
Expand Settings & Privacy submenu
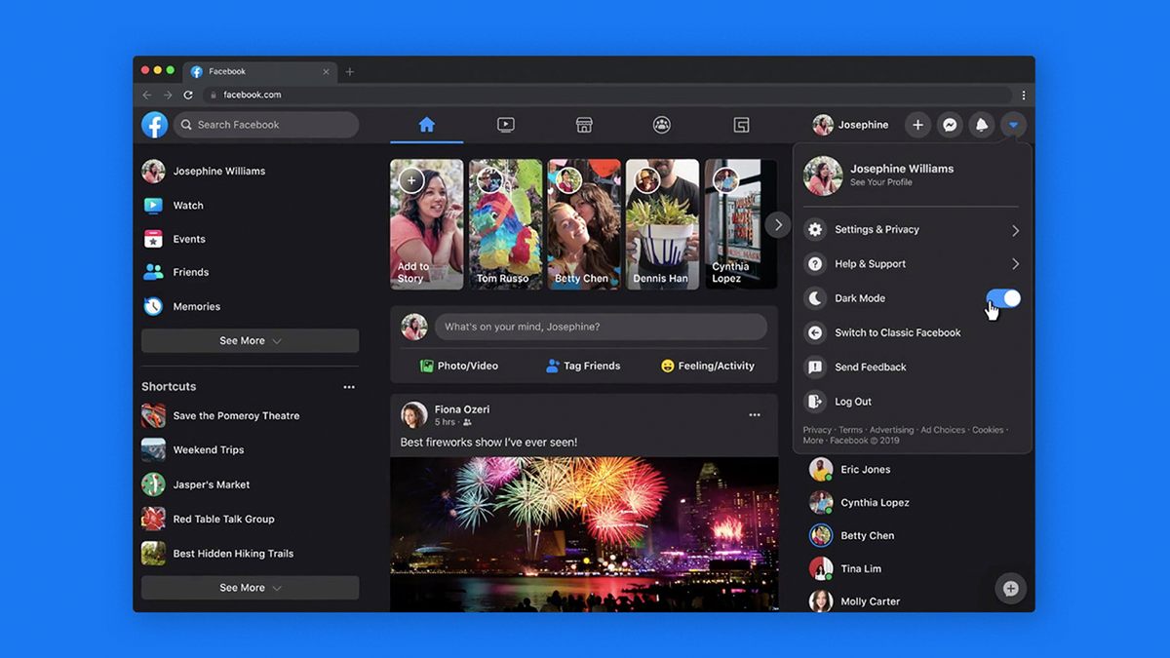click(x=912, y=230)
